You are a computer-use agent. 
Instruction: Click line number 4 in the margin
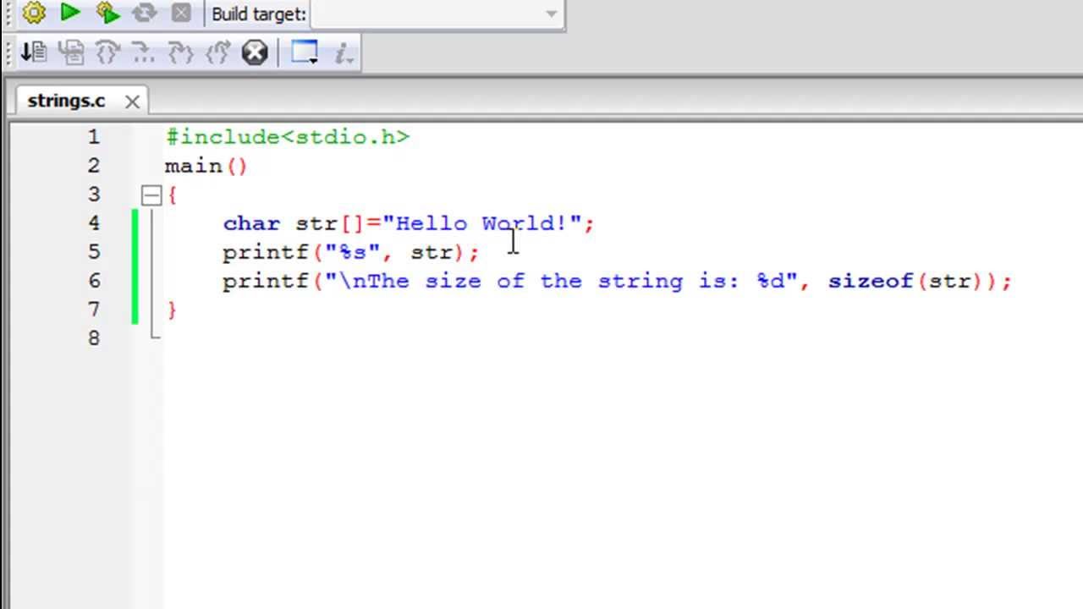click(93, 223)
